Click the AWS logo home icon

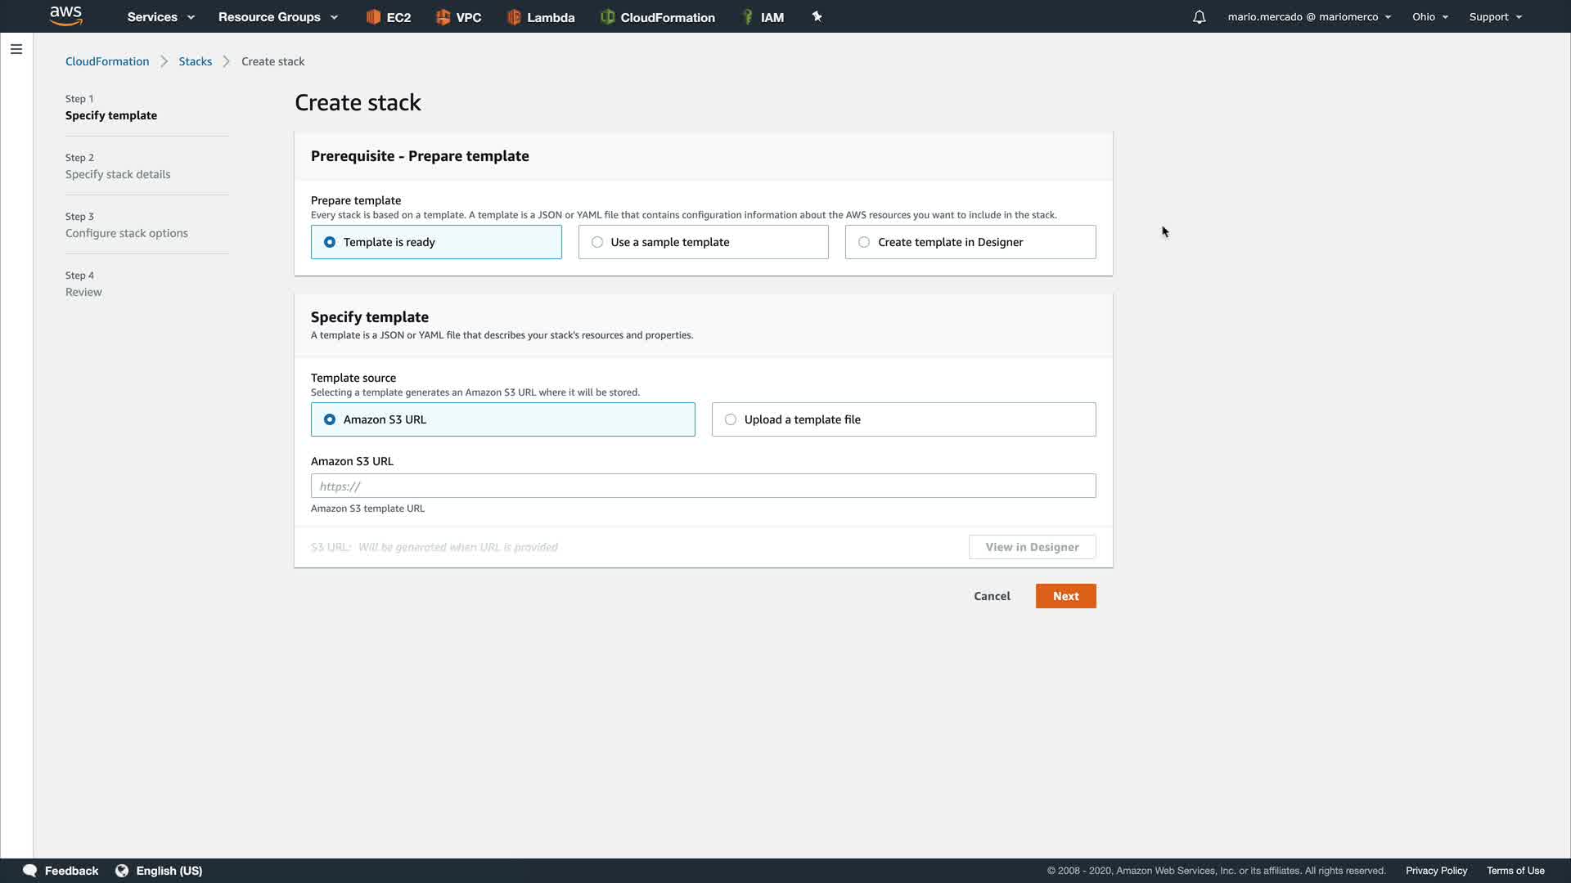(x=65, y=16)
